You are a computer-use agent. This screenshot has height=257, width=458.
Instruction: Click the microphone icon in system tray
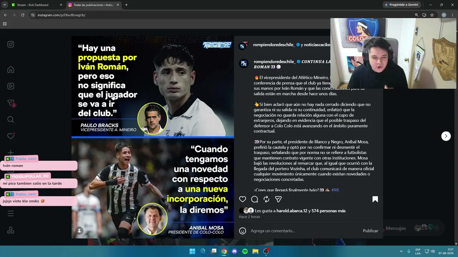[x=409, y=251]
